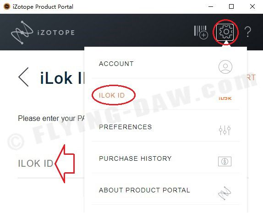
Task: Open PREFERENCES from the dropdown menu
Action: tap(166, 127)
